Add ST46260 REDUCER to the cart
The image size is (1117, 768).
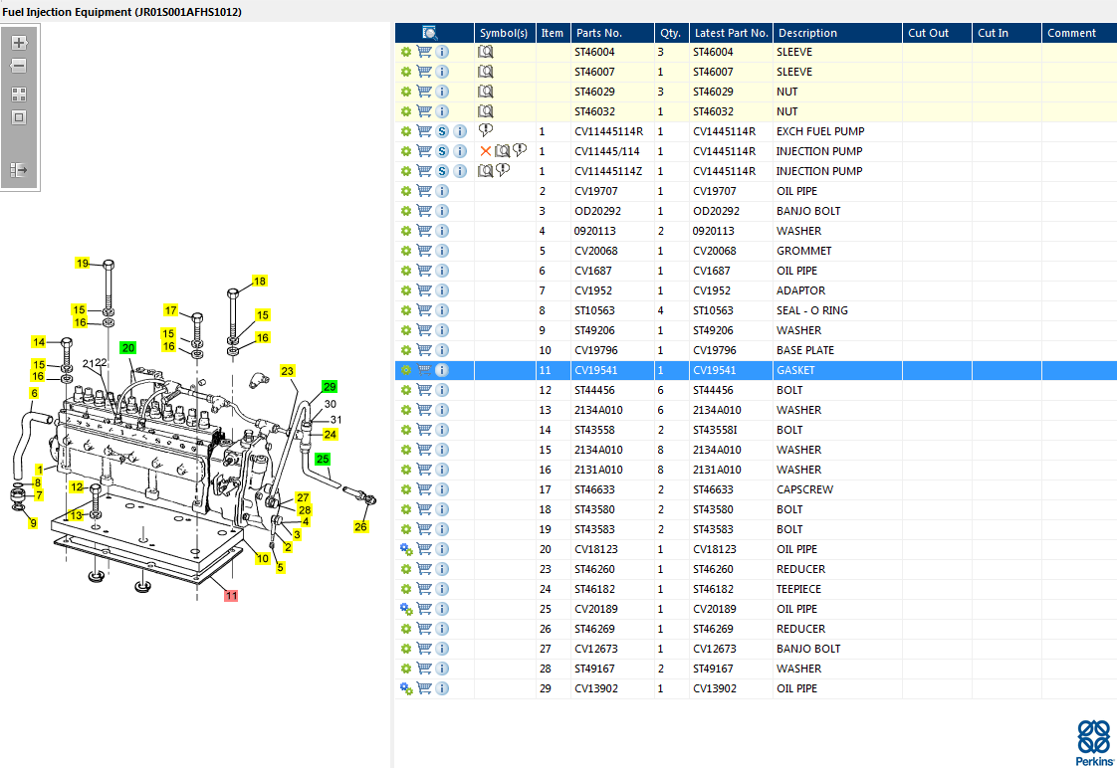pyautogui.click(x=424, y=569)
